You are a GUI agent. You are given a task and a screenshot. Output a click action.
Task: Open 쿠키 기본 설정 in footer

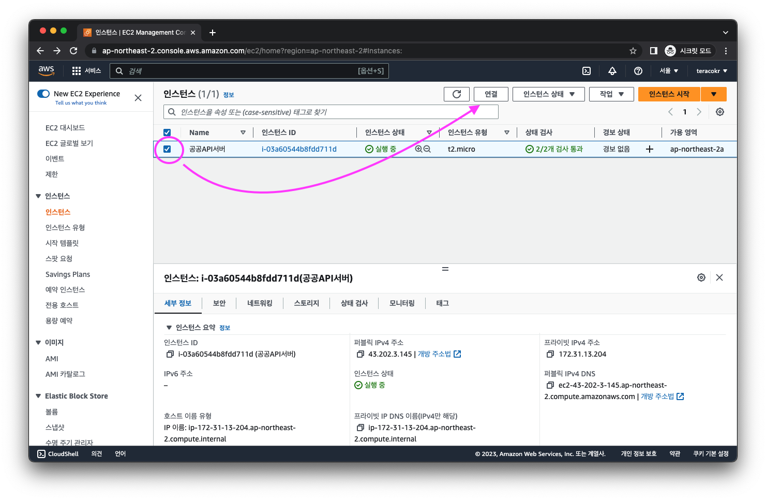tap(711, 454)
